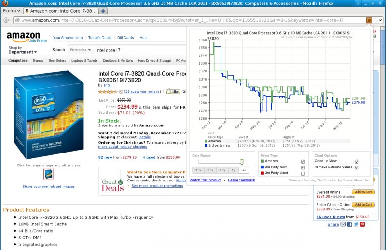386x250 pixels.
Task: Open the 82 new offers link
Action: pyautogui.click(x=105, y=157)
